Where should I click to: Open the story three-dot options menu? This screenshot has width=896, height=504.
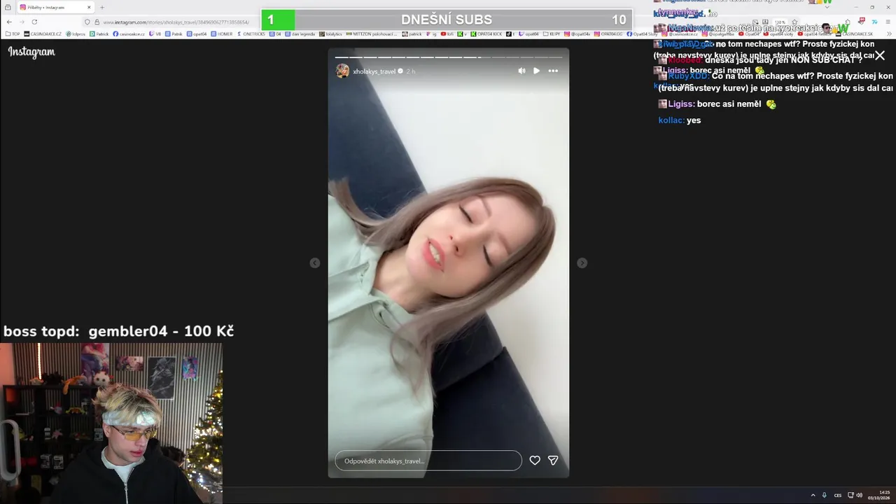click(553, 71)
